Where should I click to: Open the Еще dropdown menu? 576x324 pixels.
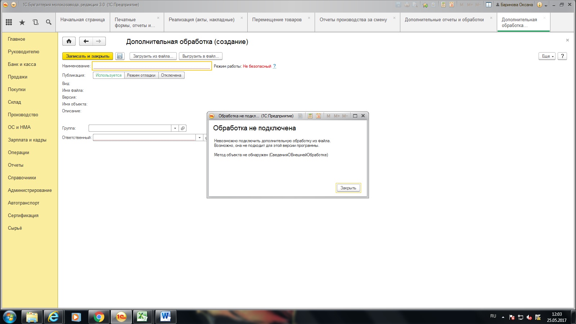tap(547, 56)
